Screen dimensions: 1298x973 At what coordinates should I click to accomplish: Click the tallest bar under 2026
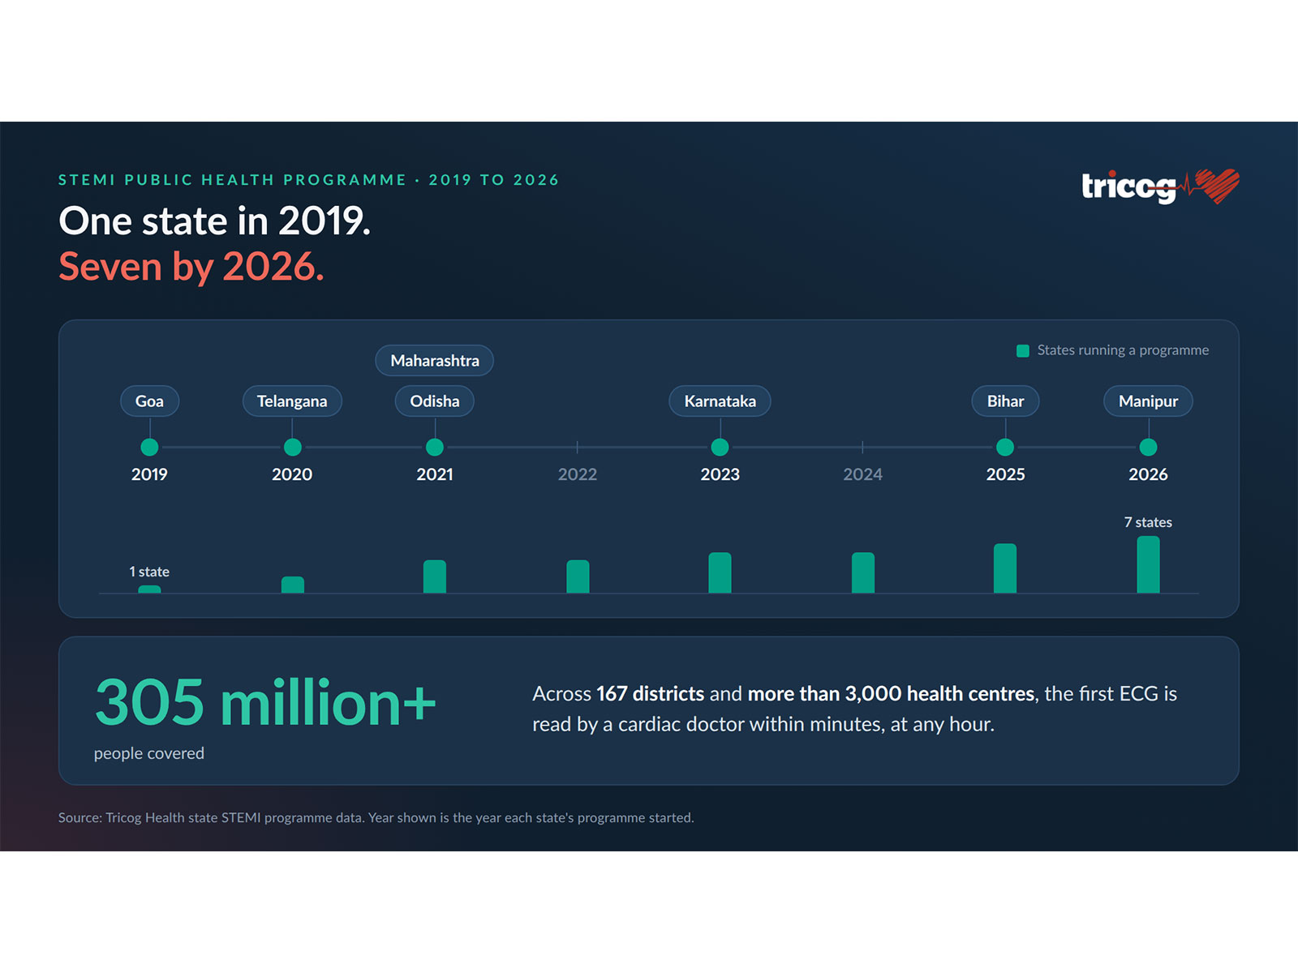[1148, 564]
